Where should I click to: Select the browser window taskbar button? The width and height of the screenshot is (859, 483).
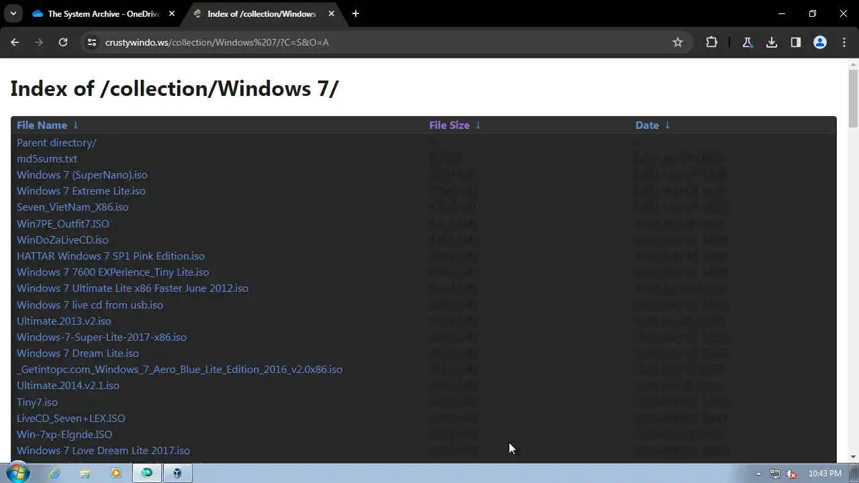pyautogui.click(x=147, y=473)
